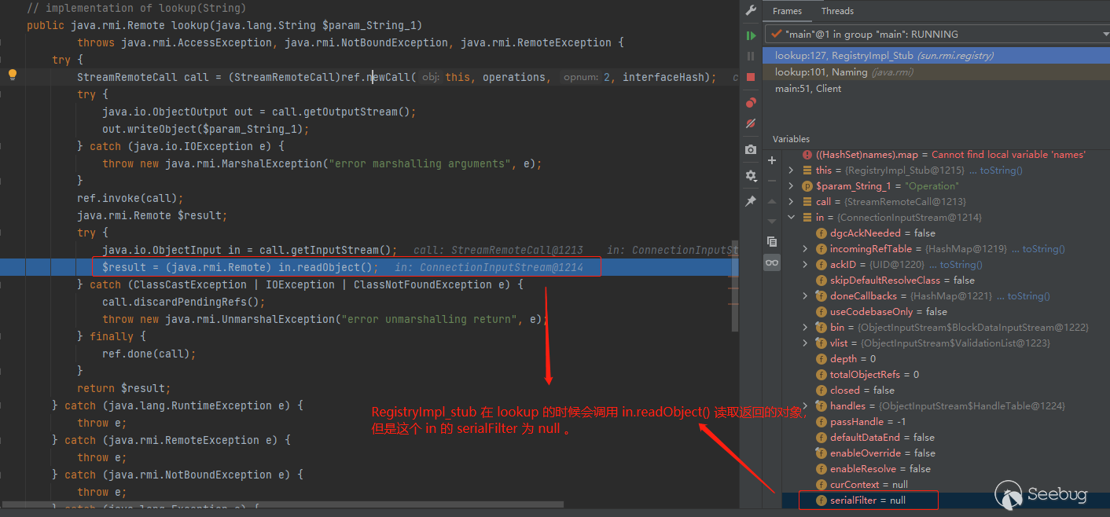The width and height of the screenshot is (1110, 517).
Task: Click the camera thread dump icon
Action: pos(751,149)
